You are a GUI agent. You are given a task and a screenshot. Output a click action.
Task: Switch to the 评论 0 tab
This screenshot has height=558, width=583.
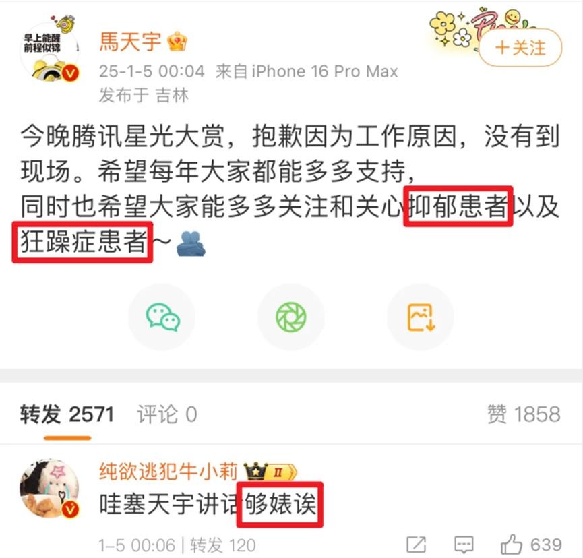(167, 414)
